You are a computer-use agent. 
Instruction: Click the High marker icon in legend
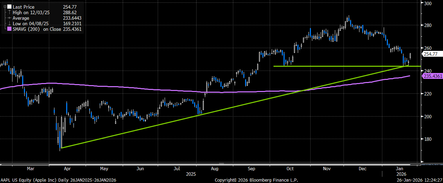[9, 12]
